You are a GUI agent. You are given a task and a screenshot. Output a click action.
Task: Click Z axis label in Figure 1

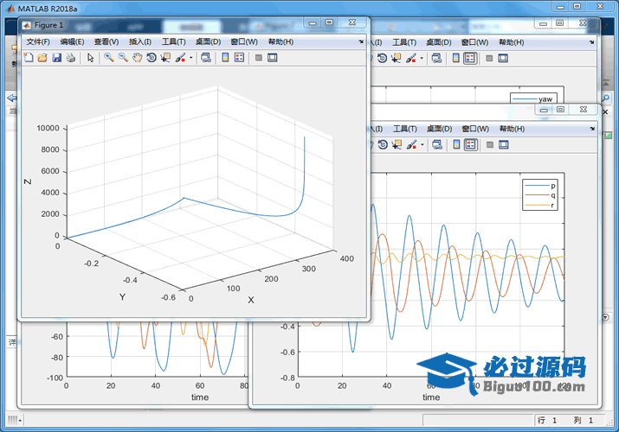point(28,181)
